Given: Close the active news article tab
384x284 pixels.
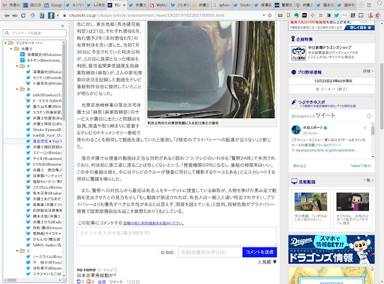Looking at the screenshot, I should (124, 5).
